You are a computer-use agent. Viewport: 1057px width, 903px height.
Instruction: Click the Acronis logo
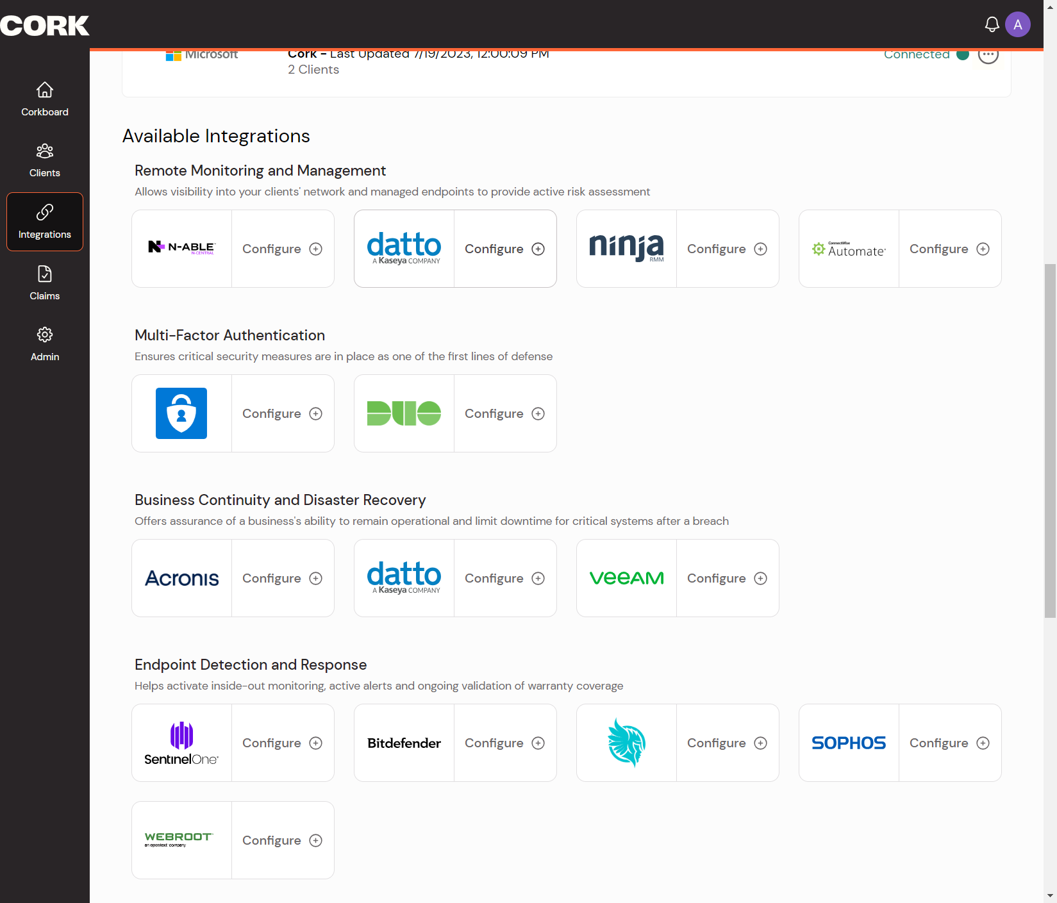pos(182,579)
